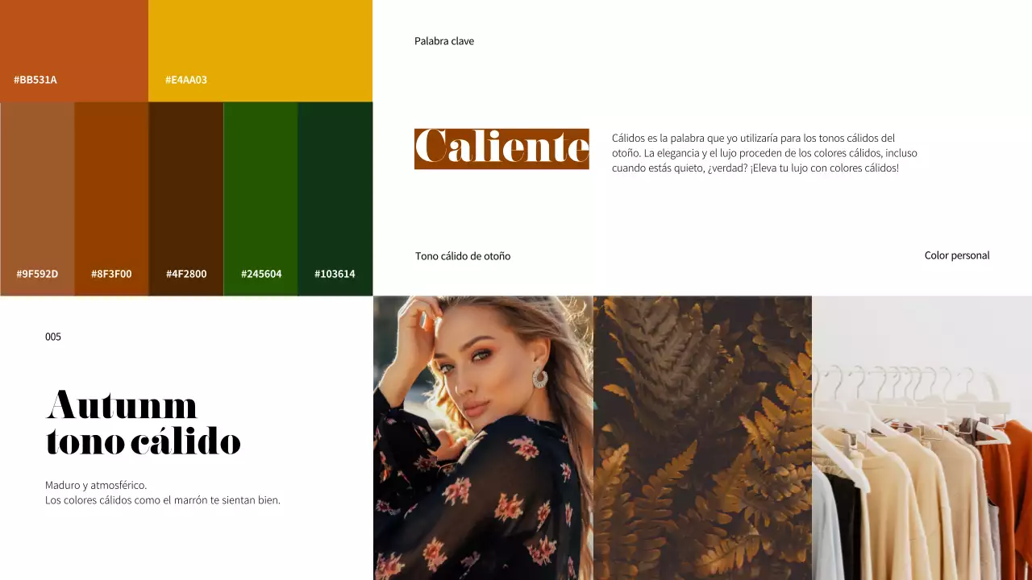Select the Color personal label
The image size is (1032, 580).
pos(957,255)
